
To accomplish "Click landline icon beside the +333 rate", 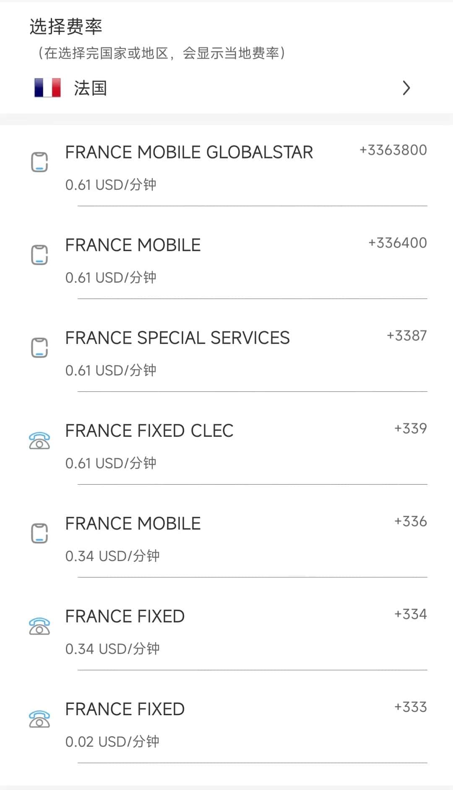I will pos(39,719).
